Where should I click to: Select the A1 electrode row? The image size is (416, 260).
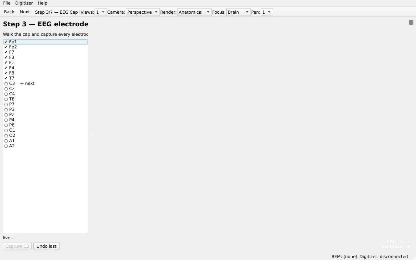click(x=45, y=141)
